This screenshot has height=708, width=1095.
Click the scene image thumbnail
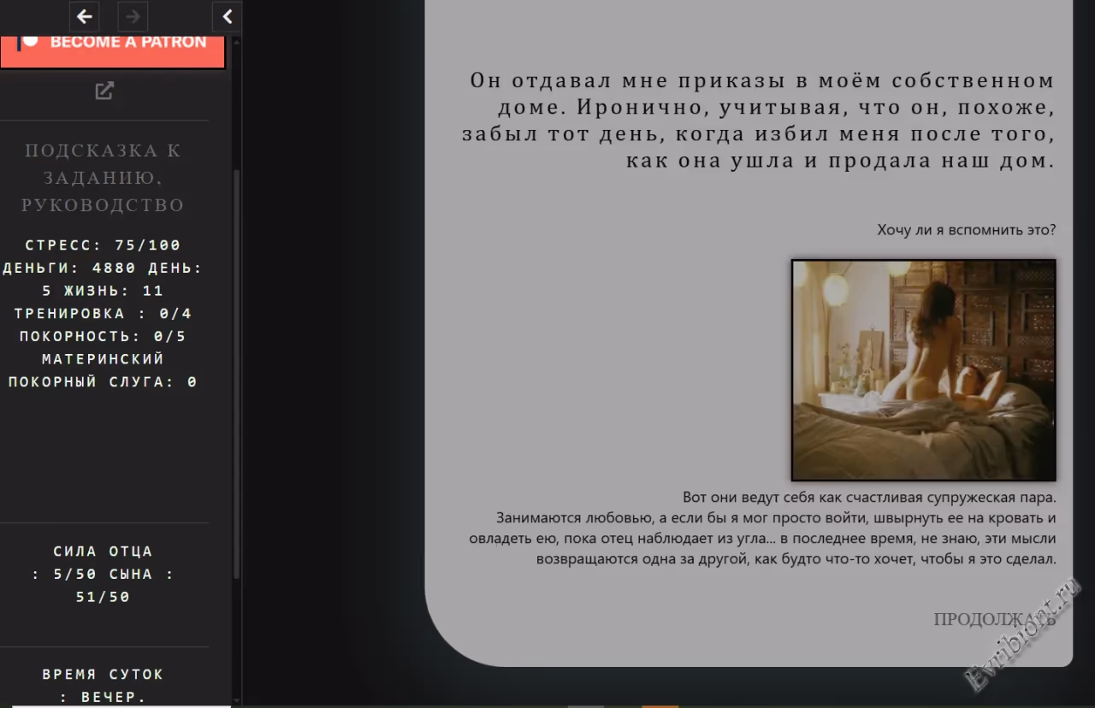coord(923,370)
